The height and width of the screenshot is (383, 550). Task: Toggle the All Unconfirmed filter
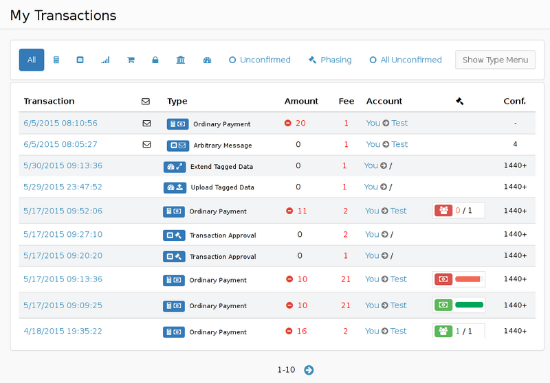click(x=406, y=60)
